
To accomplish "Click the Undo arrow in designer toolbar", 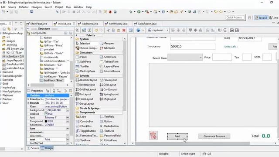I will [96, 30].
